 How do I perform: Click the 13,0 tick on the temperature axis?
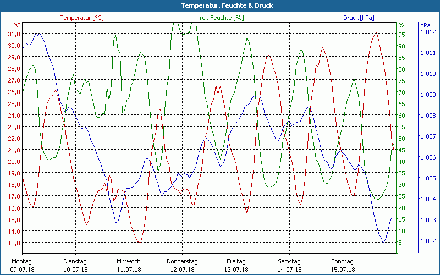click(14, 243)
